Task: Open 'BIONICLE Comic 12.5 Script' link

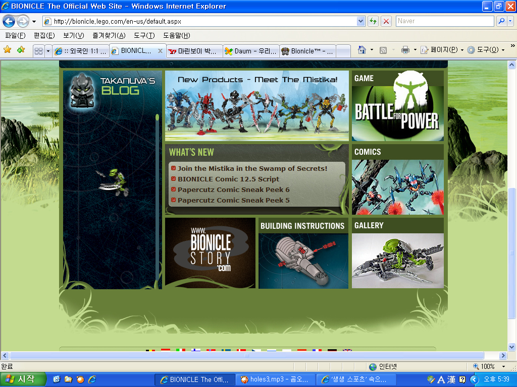Action: [228, 179]
